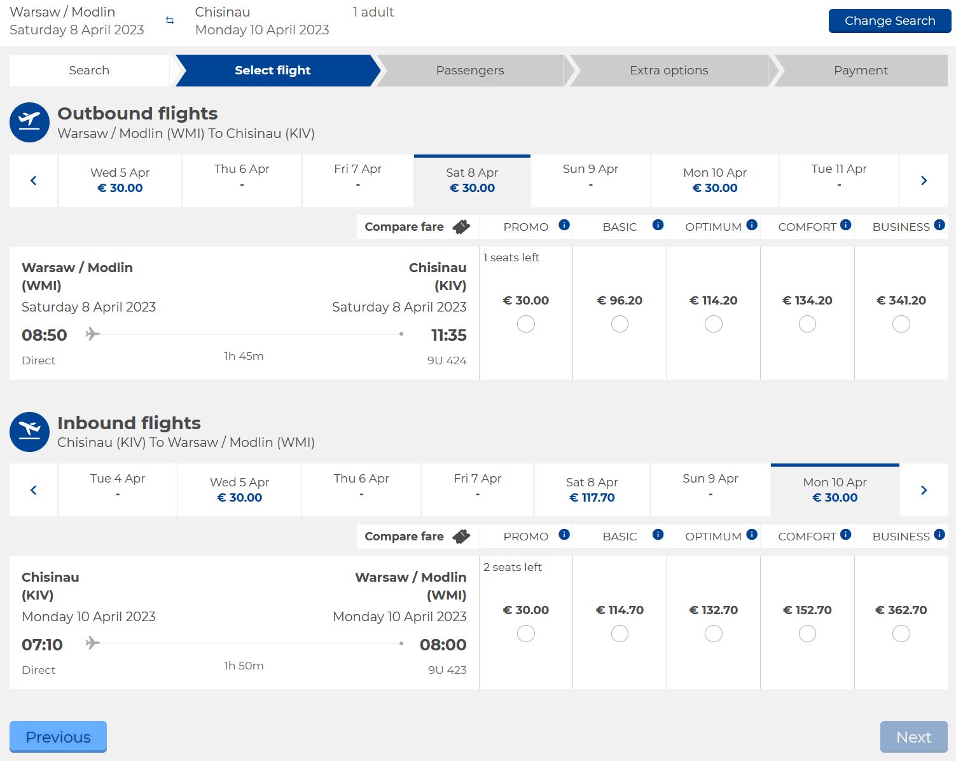The width and height of the screenshot is (956, 761).
Task: Click the Outbound flights airplane icon
Action: [x=29, y=122]
